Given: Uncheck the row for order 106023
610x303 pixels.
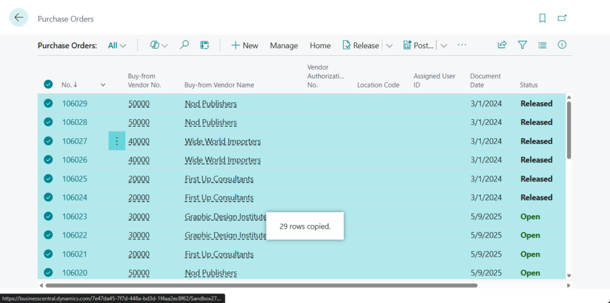Looking at the screenshot, I should [x=48, y=217].
